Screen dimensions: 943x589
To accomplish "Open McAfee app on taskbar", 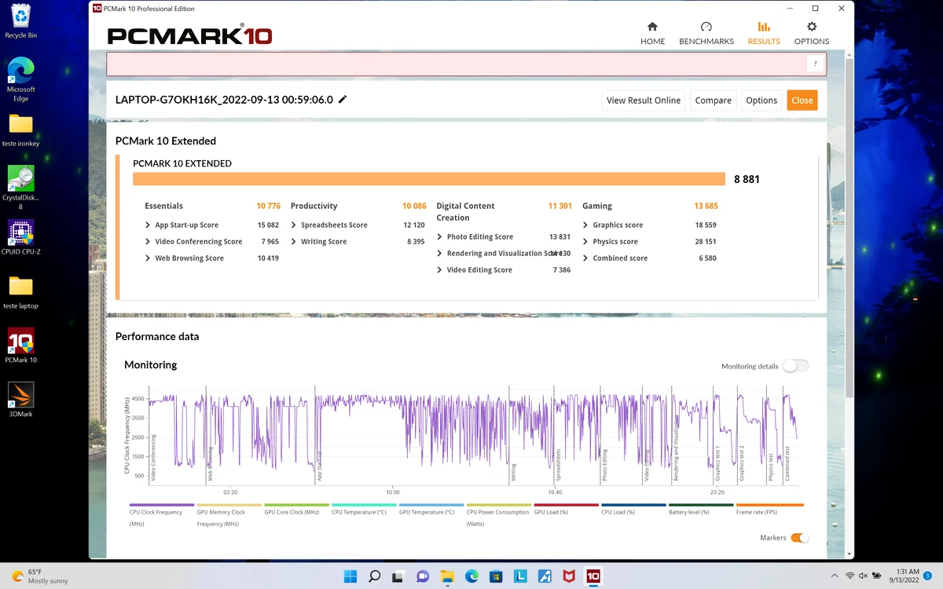I will pos(569,576).
